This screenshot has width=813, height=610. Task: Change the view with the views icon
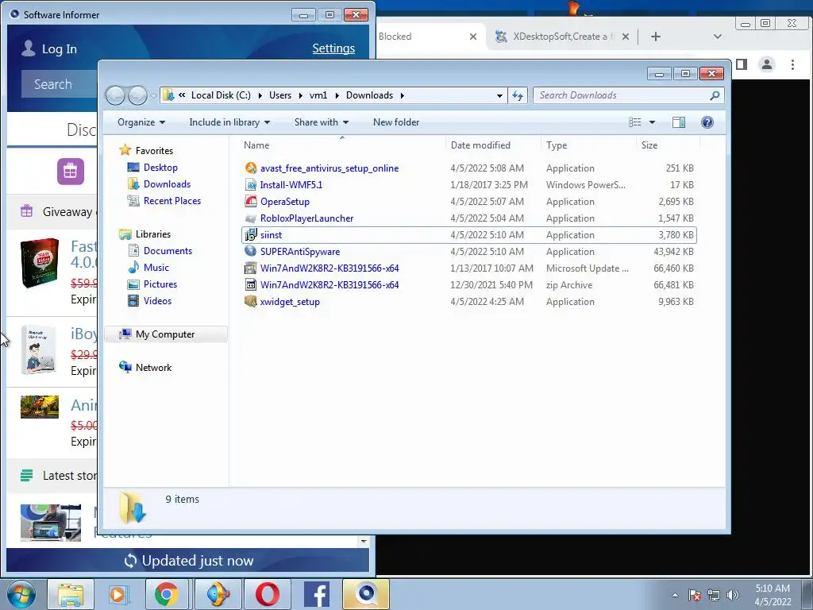[635, 122]
